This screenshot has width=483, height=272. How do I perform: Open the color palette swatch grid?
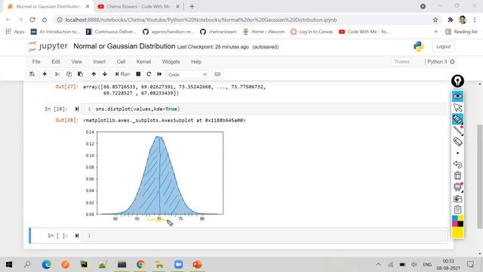(458, 221)
